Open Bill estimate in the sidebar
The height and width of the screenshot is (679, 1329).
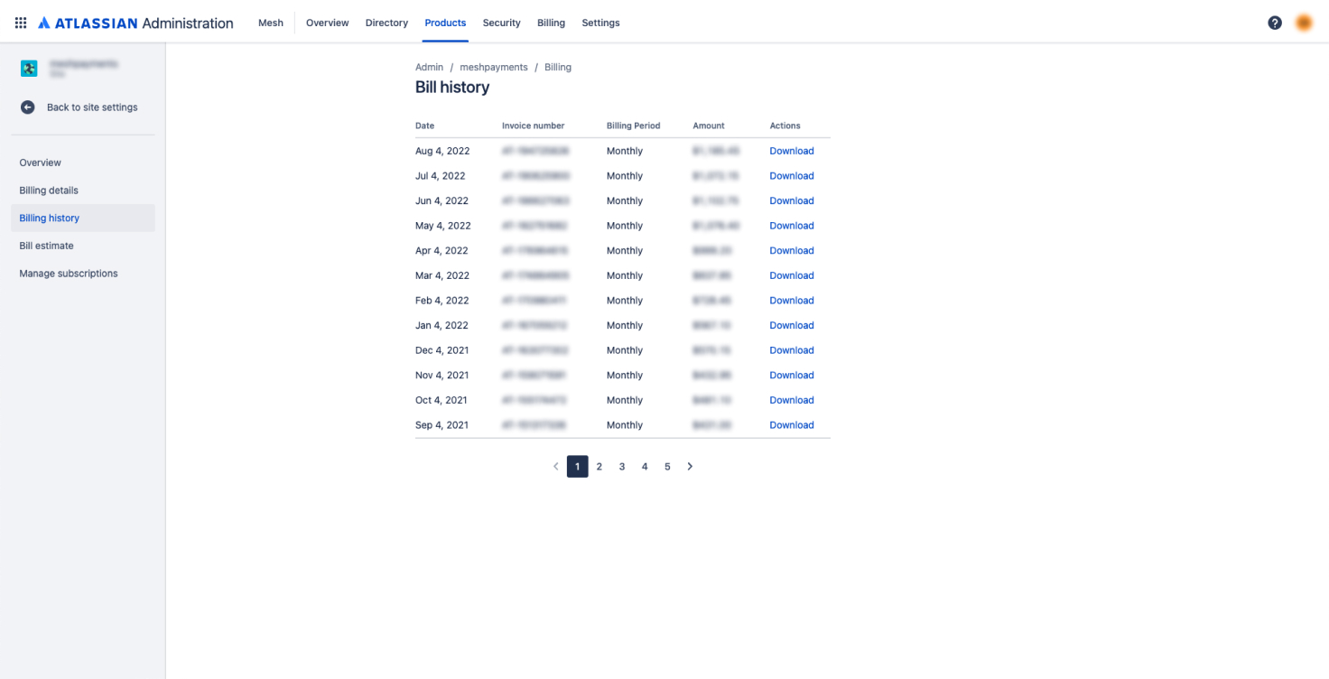coord(47,246)
